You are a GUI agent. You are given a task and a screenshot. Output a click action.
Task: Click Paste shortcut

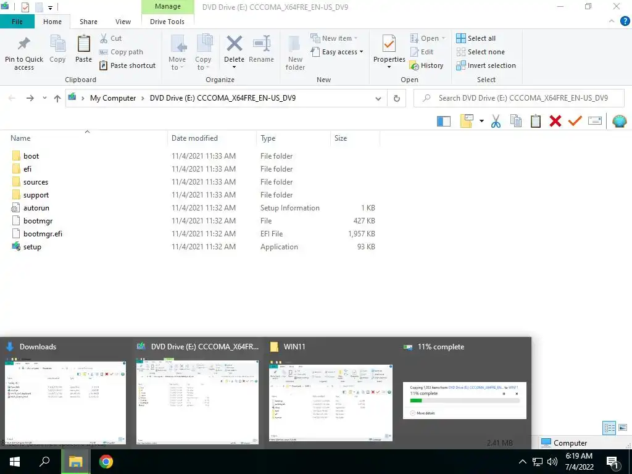tap(127, 65)
